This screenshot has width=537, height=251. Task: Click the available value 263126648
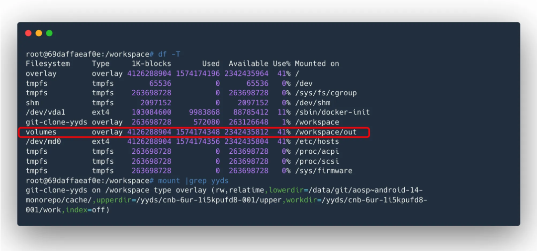pyautogui.click(x=249, y=122)
